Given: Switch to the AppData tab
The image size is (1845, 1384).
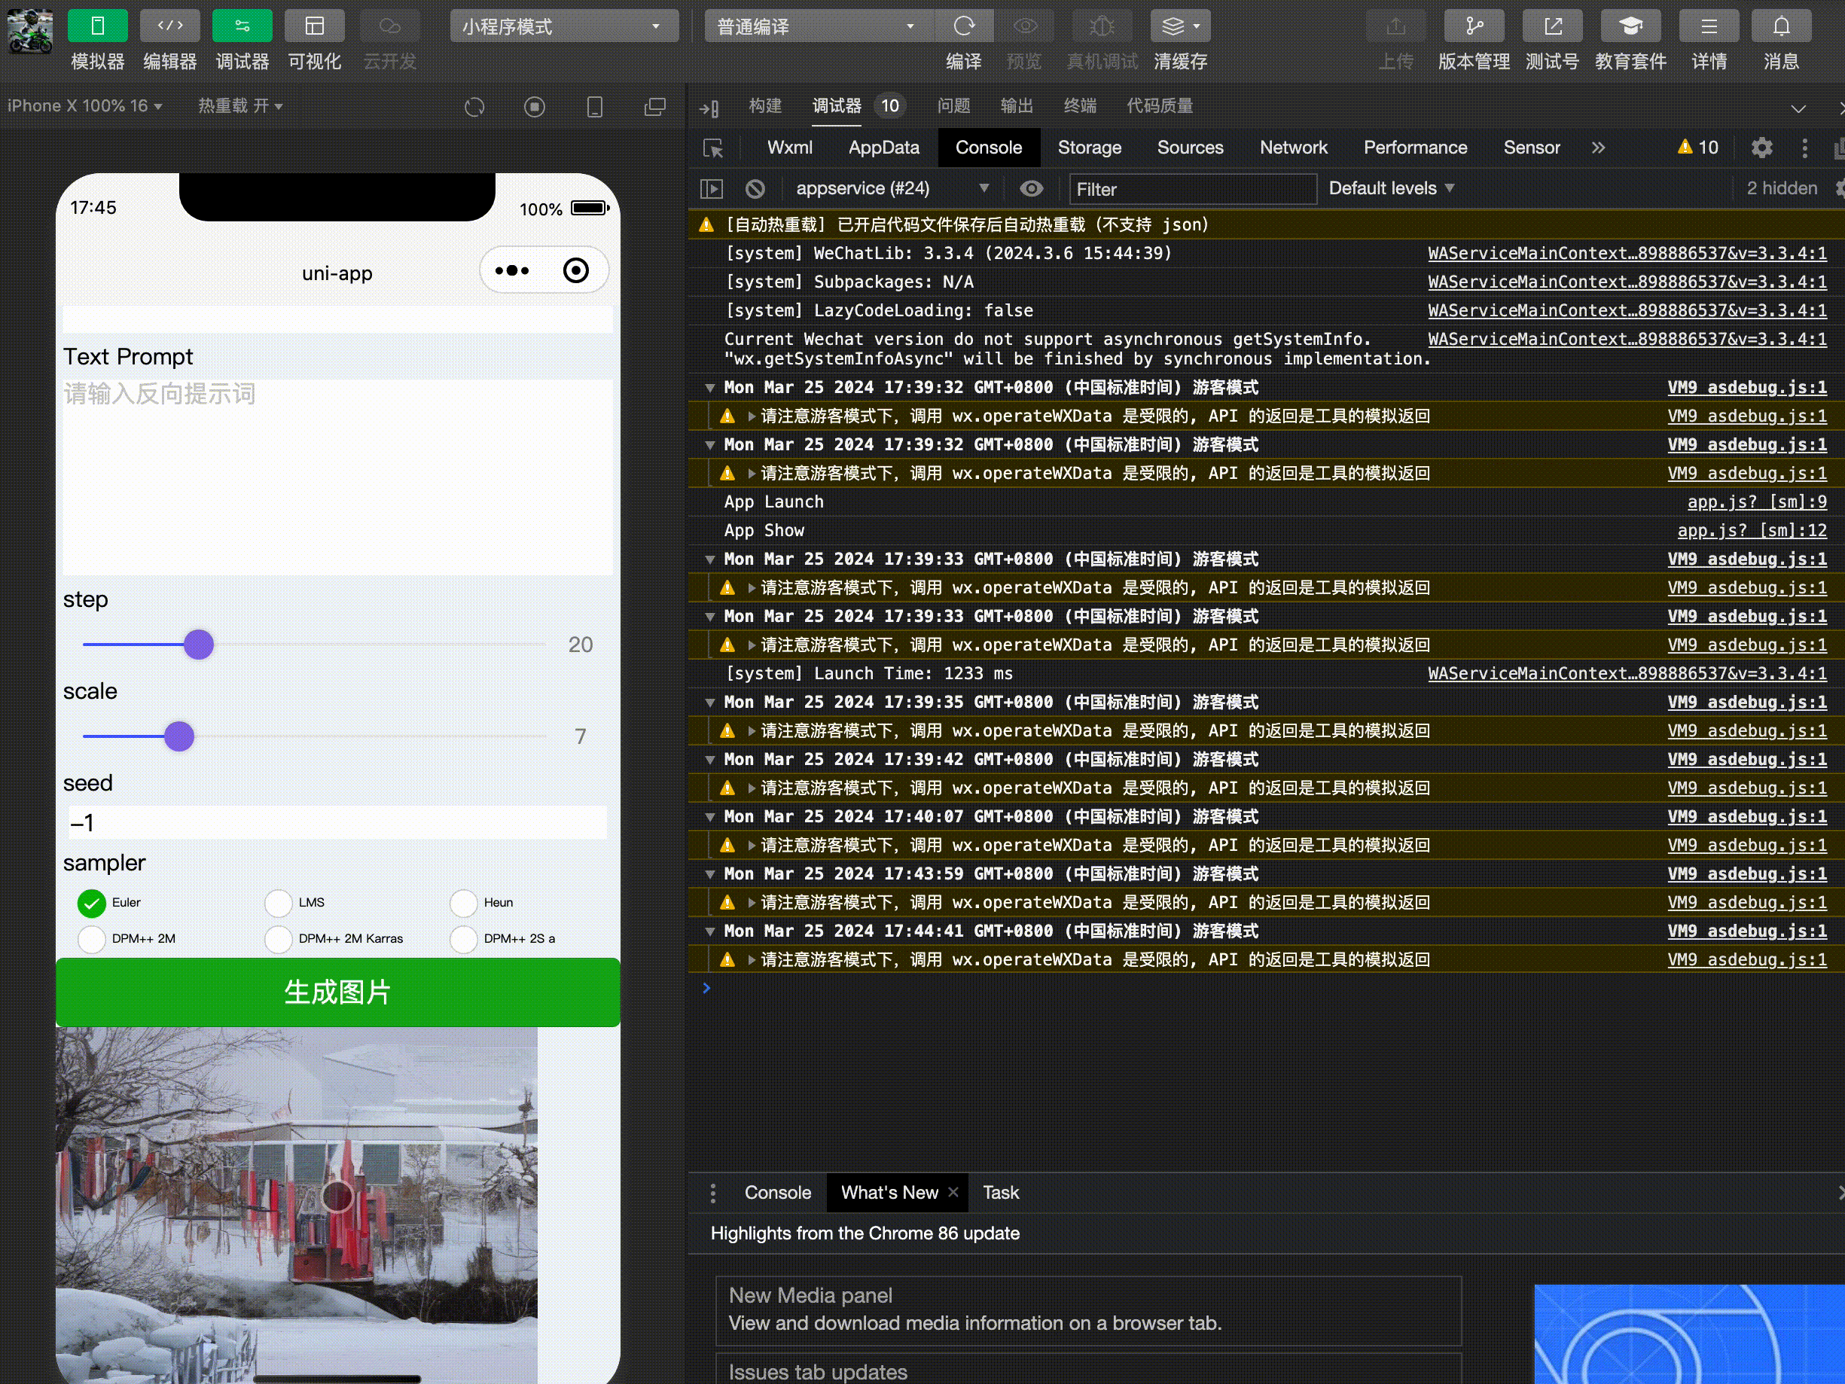Looking at the screenshot, I should (883, 148).
